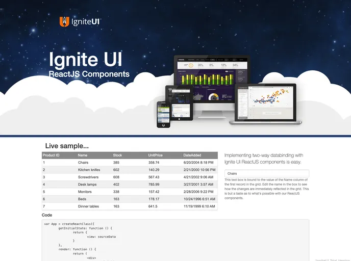
Task: Click unit price 178.17
Action: (x=154, y=199)
